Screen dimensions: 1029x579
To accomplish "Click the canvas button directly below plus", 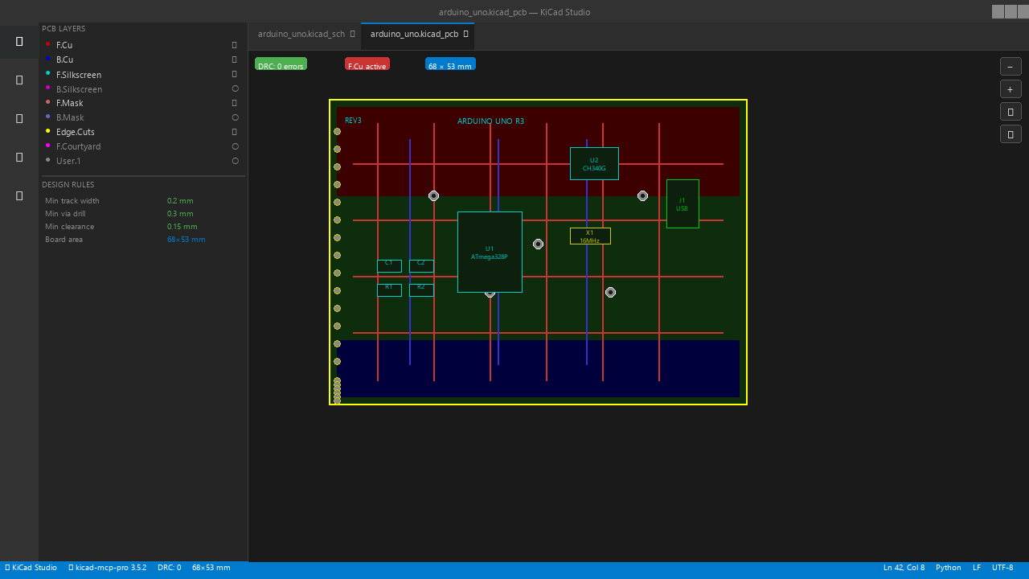I will (x=1011, y=112).
